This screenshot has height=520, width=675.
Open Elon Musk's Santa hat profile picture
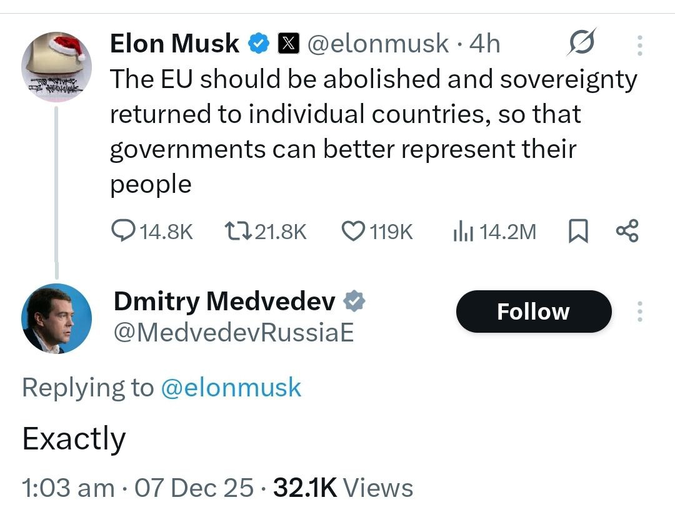[x=56, y=67]
